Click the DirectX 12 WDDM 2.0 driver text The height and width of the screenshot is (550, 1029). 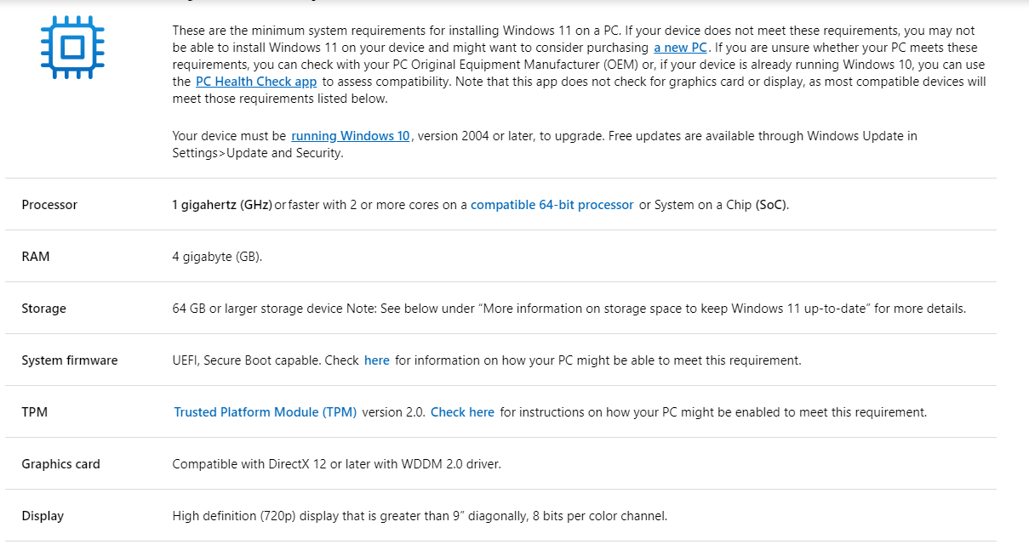pyautogui.click(x=337, y=464)
